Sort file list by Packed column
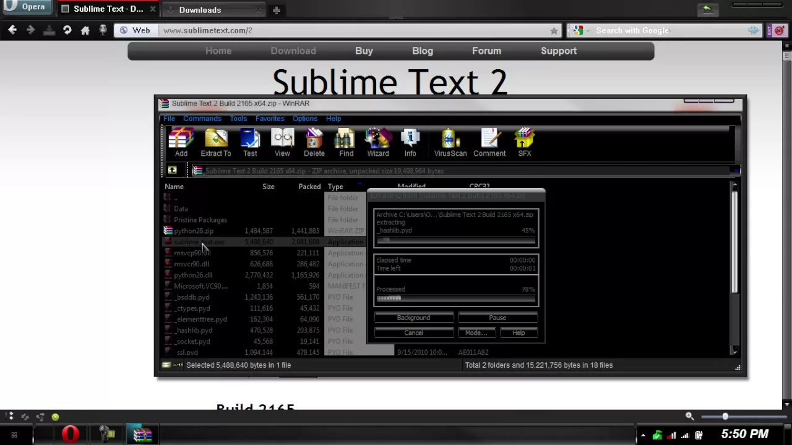Image resolution: width=792 pixels, height=445 pixels. tap(309, 187)
